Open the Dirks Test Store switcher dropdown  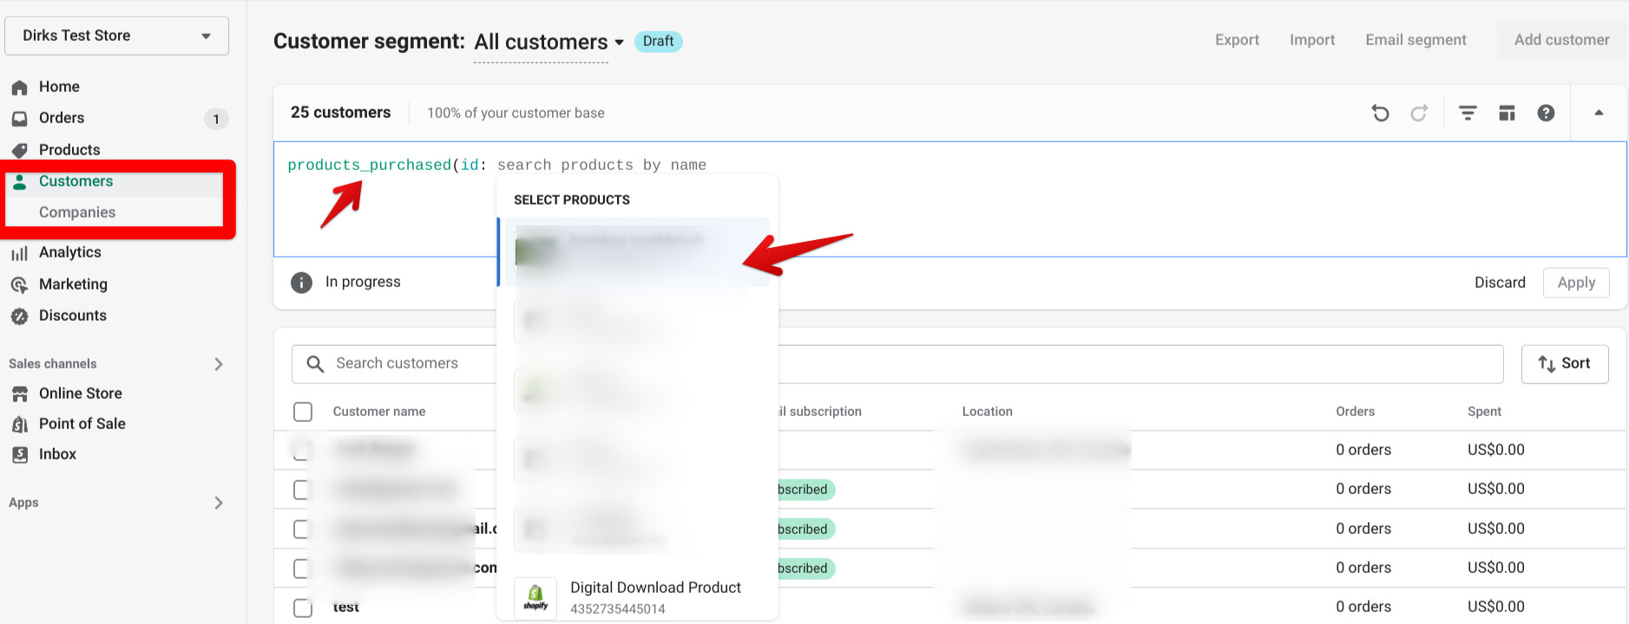[x=116, y=36]
